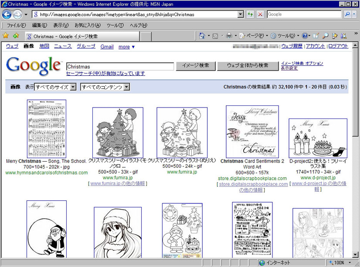Click the Christmas search query field
This screenshot has height=267, width=360.
click(x=120, y=67)
